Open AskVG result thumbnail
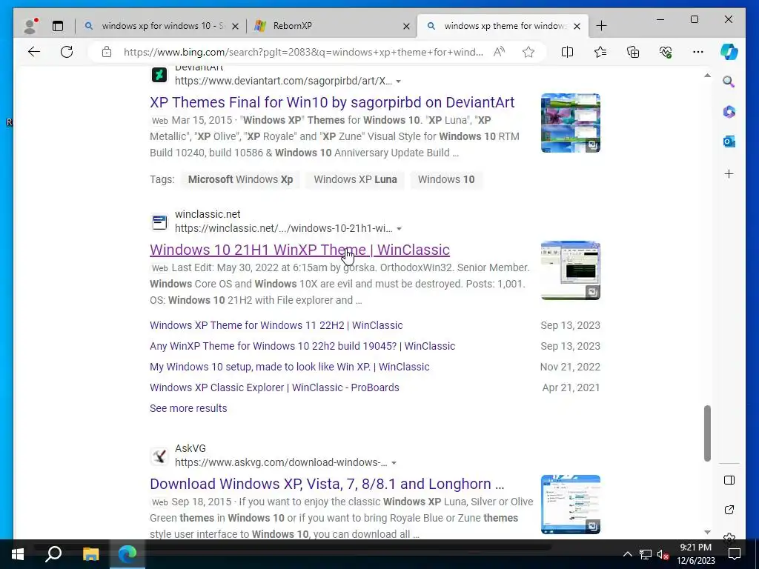Image resolution: width=759 pixels, height=569 pixels. click(x=571, y=505)
